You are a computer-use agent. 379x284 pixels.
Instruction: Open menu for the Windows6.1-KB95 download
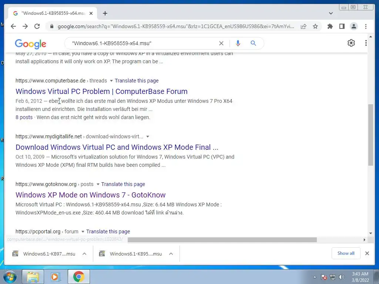pyautogui.click(x=171, y=254)
